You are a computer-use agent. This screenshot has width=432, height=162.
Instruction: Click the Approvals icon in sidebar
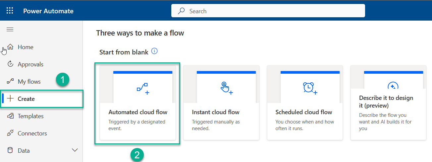[10, 64]
